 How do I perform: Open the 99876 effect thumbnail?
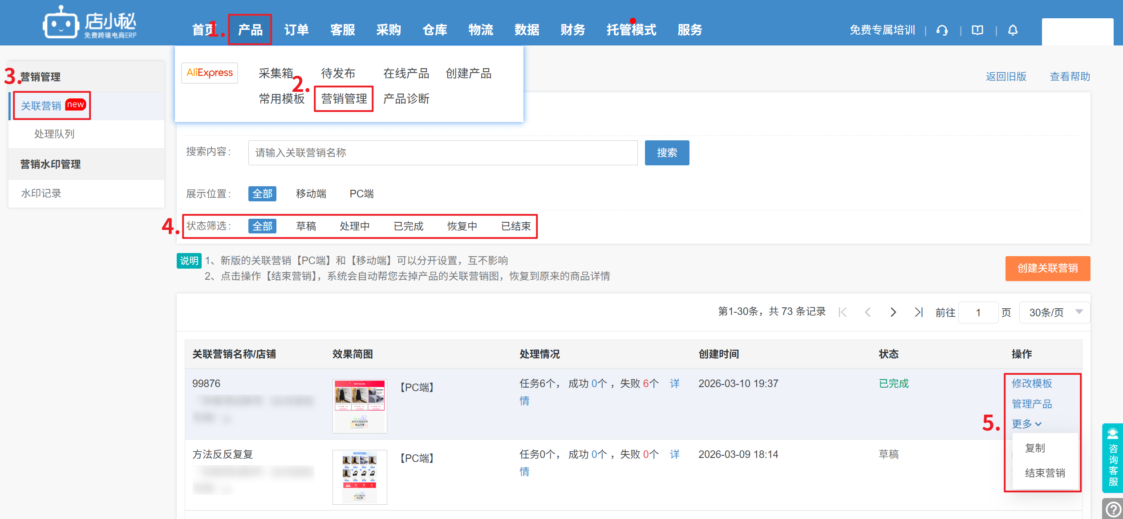[x=360, y=406]
